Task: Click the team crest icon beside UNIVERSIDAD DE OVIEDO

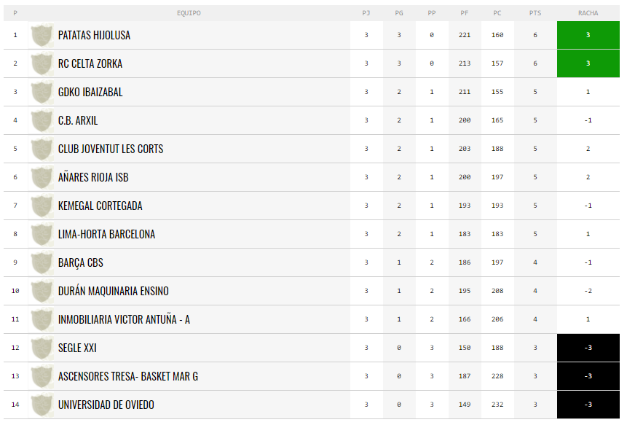Action: point(42,405)
